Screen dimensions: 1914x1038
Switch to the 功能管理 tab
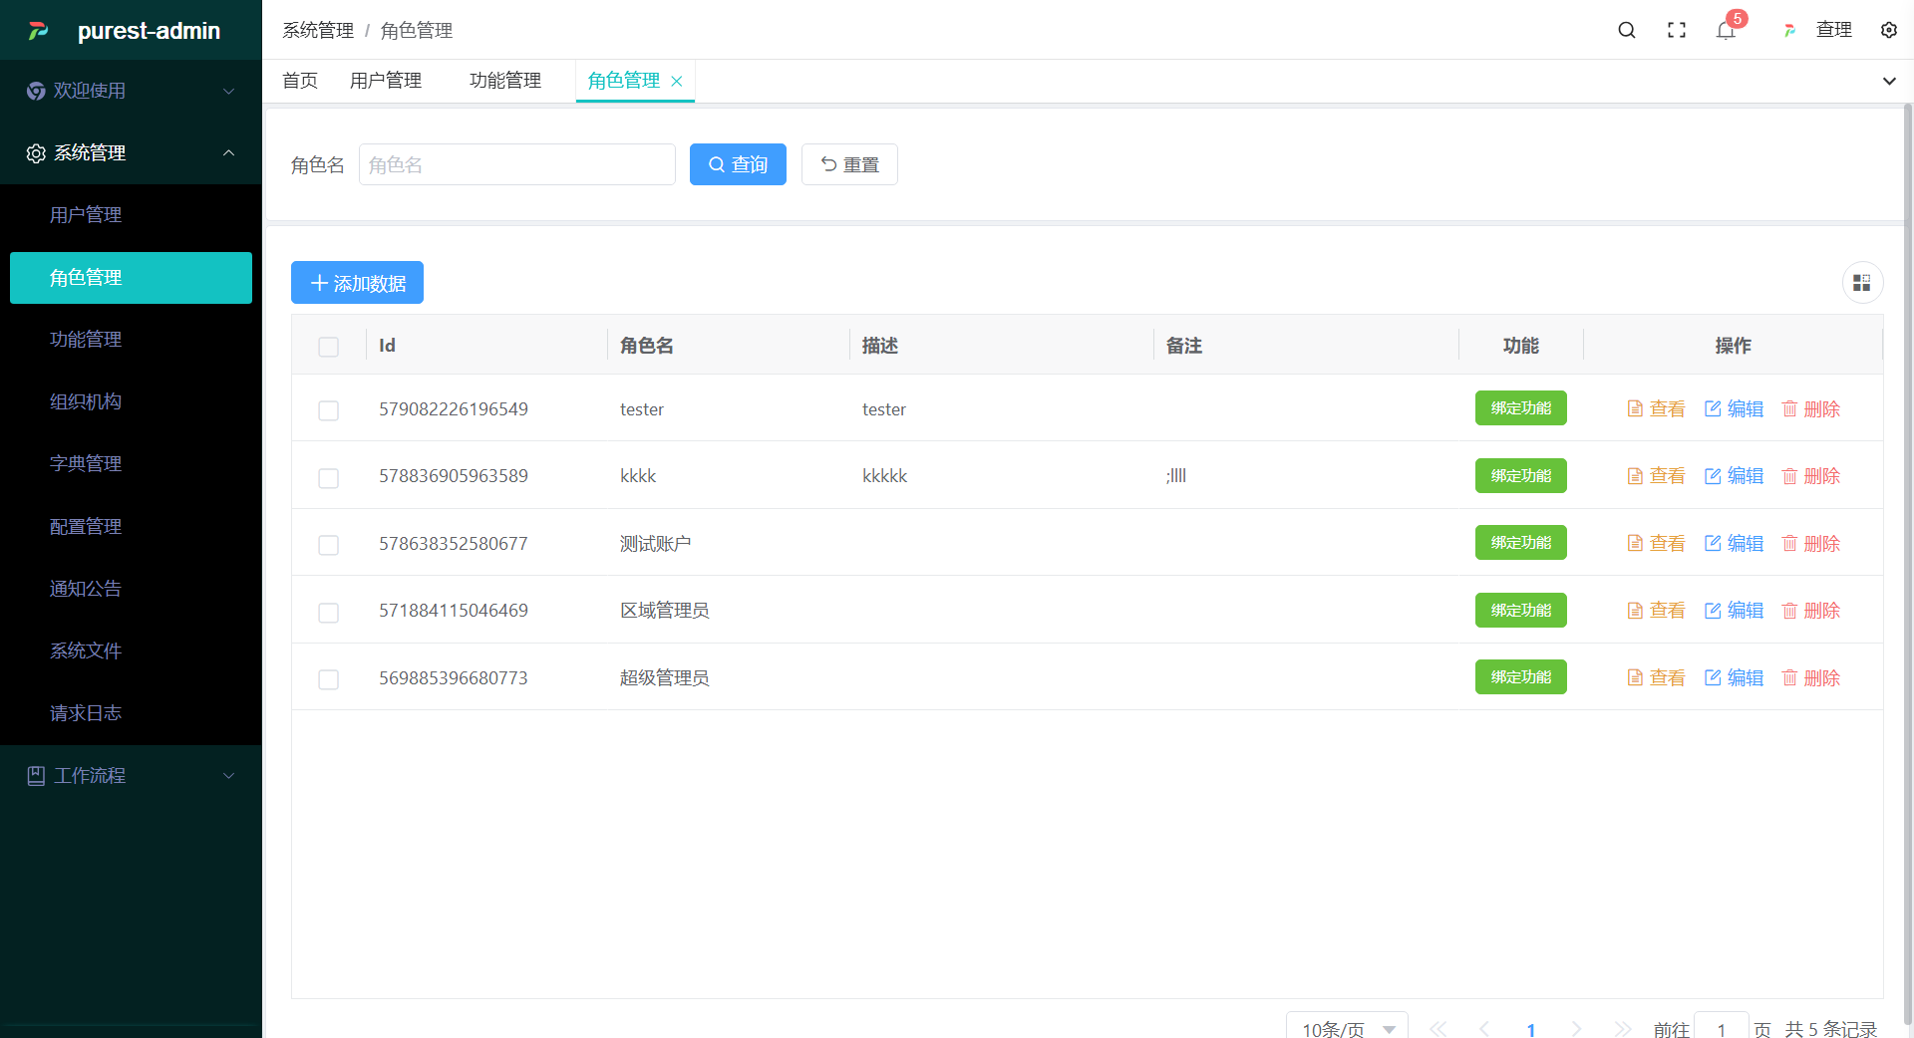505,81
